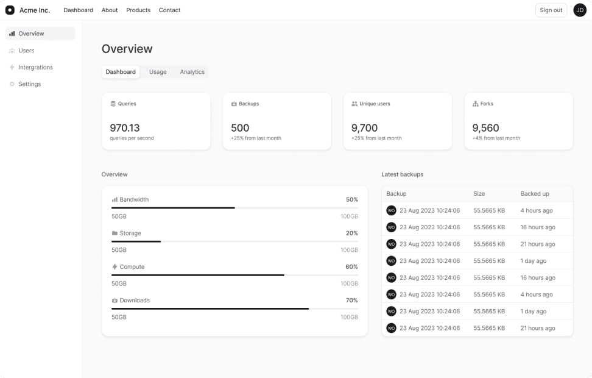Image resolution: width=592 pixels, height=378 pixels.
Task: Click the Backups card icon
Action: pyautogui.click(x=234, y=104)
